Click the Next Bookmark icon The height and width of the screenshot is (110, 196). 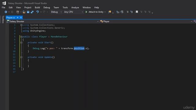click(145, 12)
